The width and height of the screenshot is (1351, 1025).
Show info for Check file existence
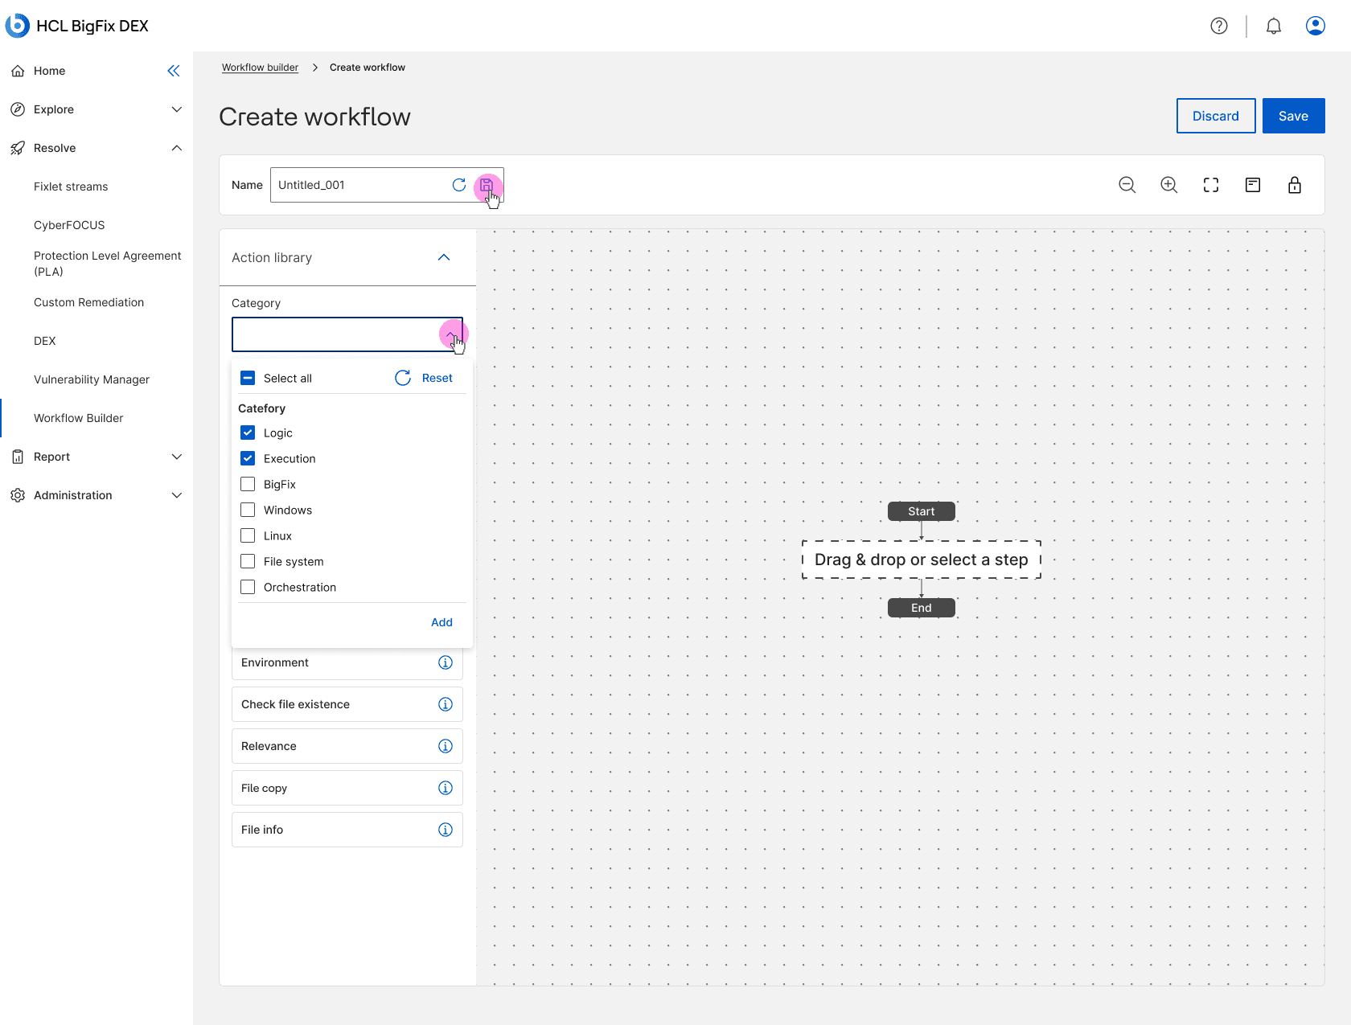pos(446,704)
